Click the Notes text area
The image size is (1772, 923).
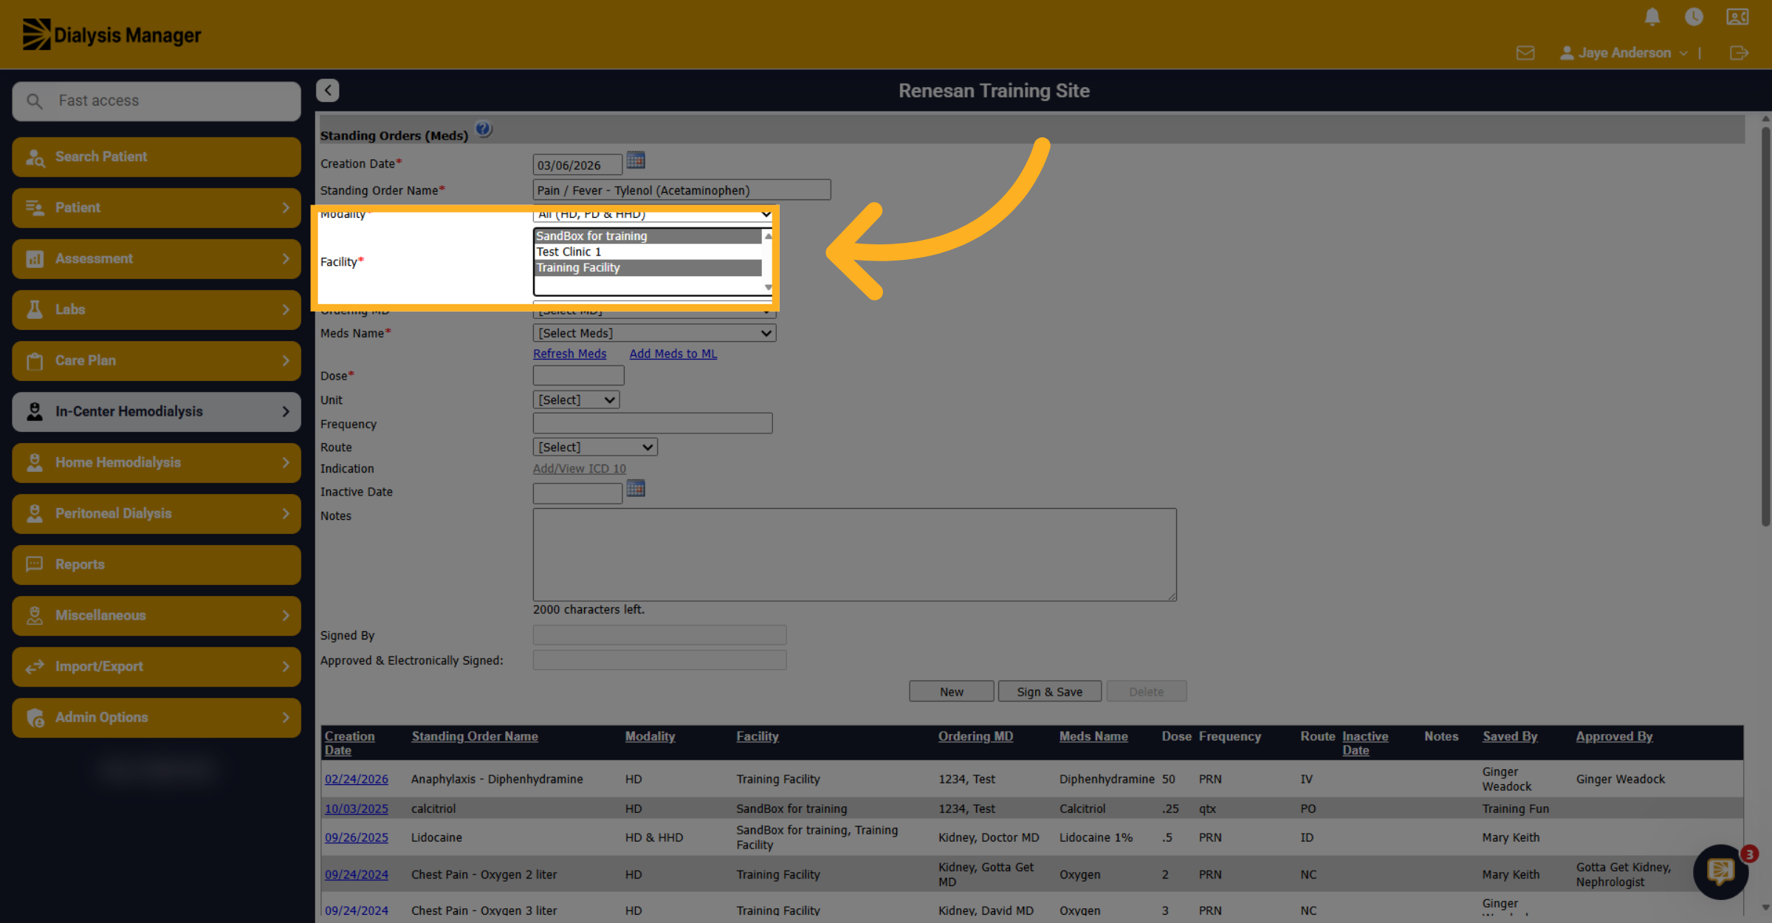pyautogui.click(x=854, y=555)
